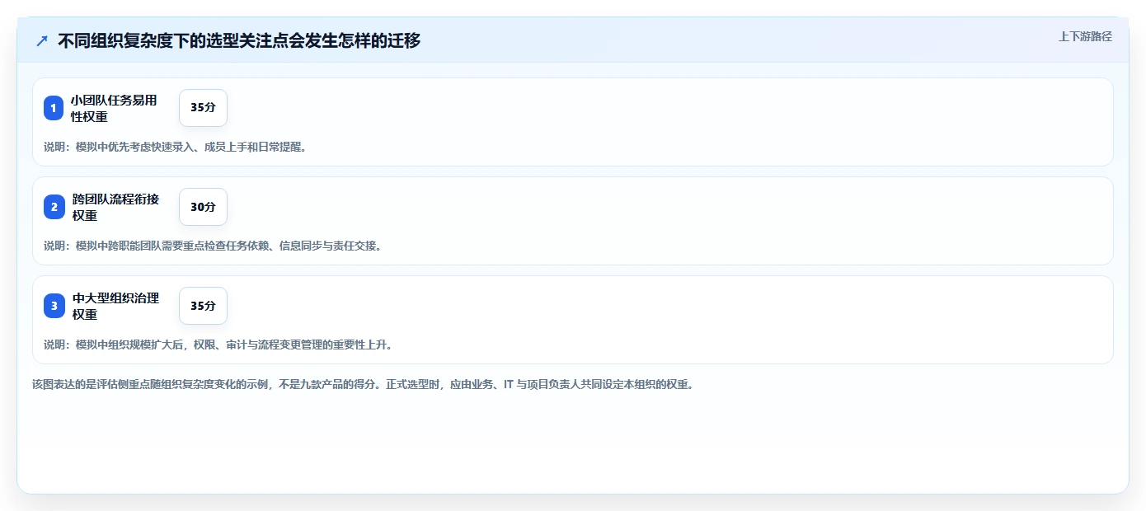This screenshot has height=511, width=1146.
Task: Click the footnote starting with 该图表达的是评估侧重点
Action: click(363, 384)
